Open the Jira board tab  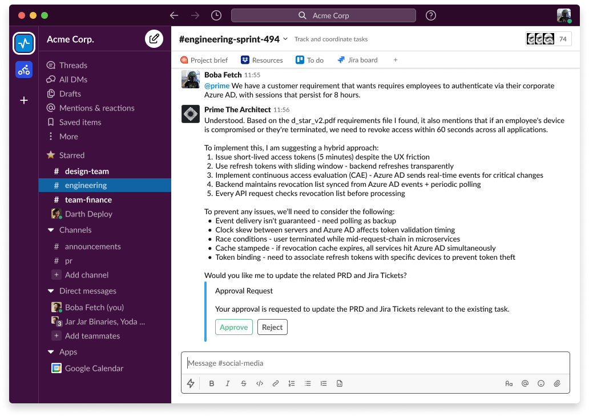[358, 60]
